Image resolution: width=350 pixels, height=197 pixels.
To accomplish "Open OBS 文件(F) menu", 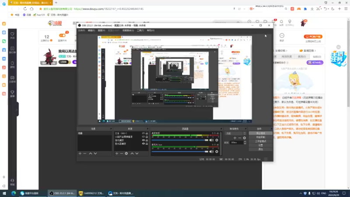I will click(x=81, y=30).
